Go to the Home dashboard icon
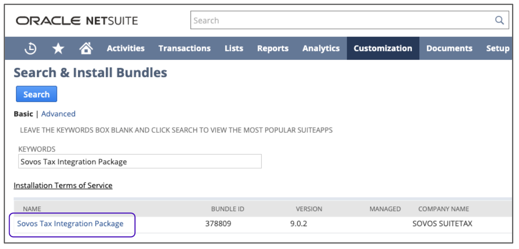This screenshot has height=249, width=519. (x=86, y=48)
